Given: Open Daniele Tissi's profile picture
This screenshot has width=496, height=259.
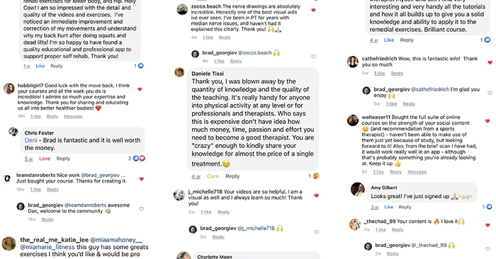Looking at the screenshot, I should coord(179,72).
